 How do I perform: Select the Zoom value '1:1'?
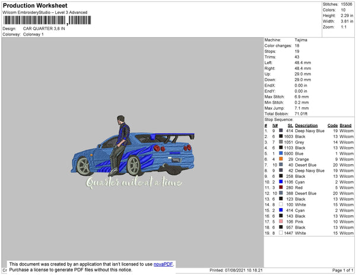tap(344, 27)
